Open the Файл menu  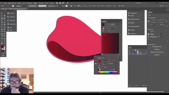pyautogui.click(x=5, y=3)
